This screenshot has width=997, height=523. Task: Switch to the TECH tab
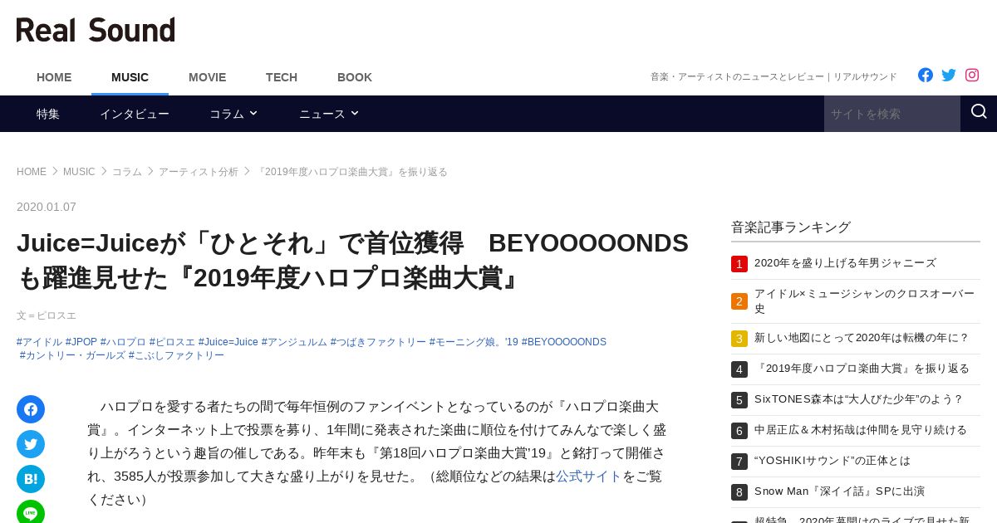tap(282, 77)
